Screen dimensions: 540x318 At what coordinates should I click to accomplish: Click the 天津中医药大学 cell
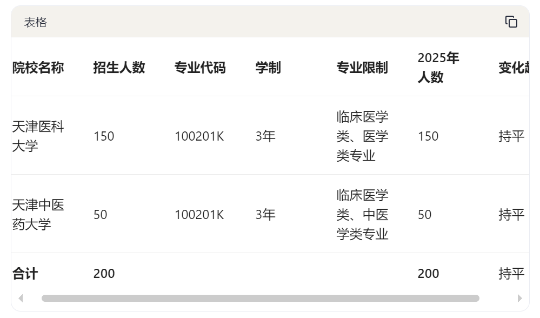click(x=38, y=215)
